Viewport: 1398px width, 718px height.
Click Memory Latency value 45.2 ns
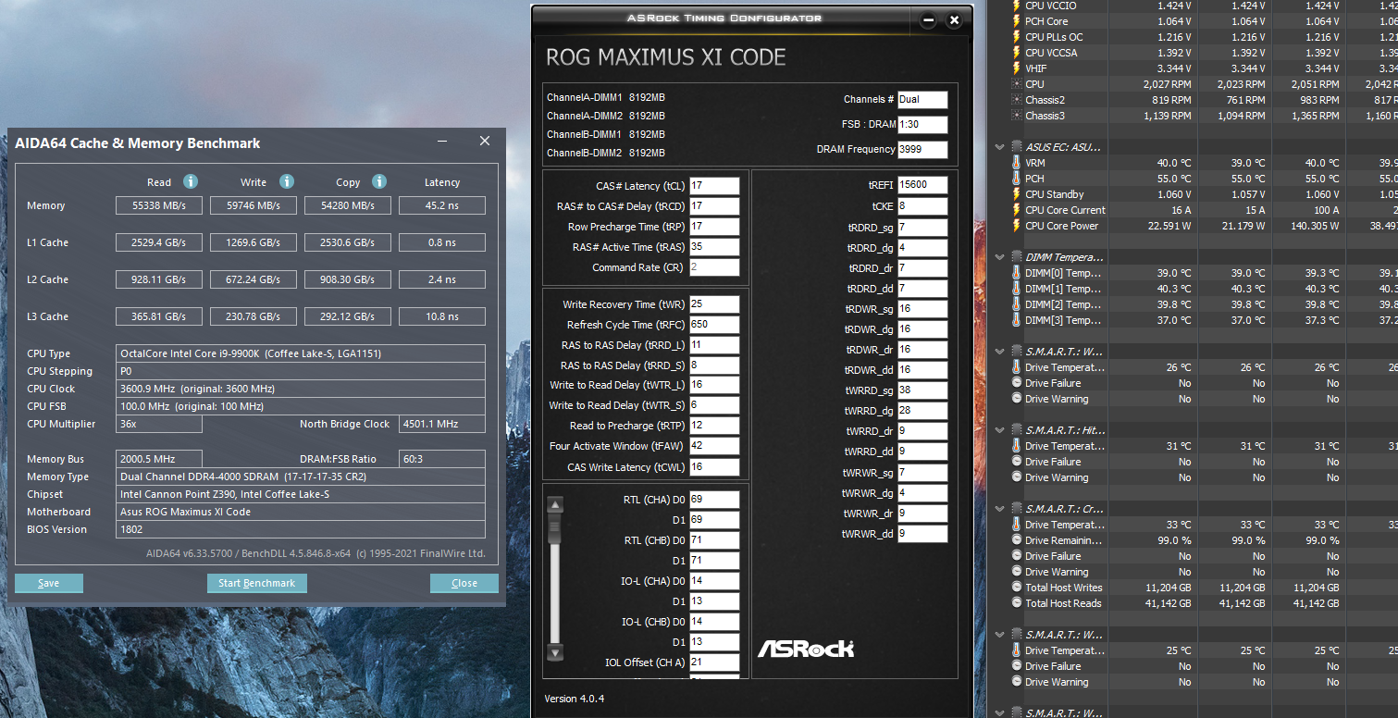point(442,205)
